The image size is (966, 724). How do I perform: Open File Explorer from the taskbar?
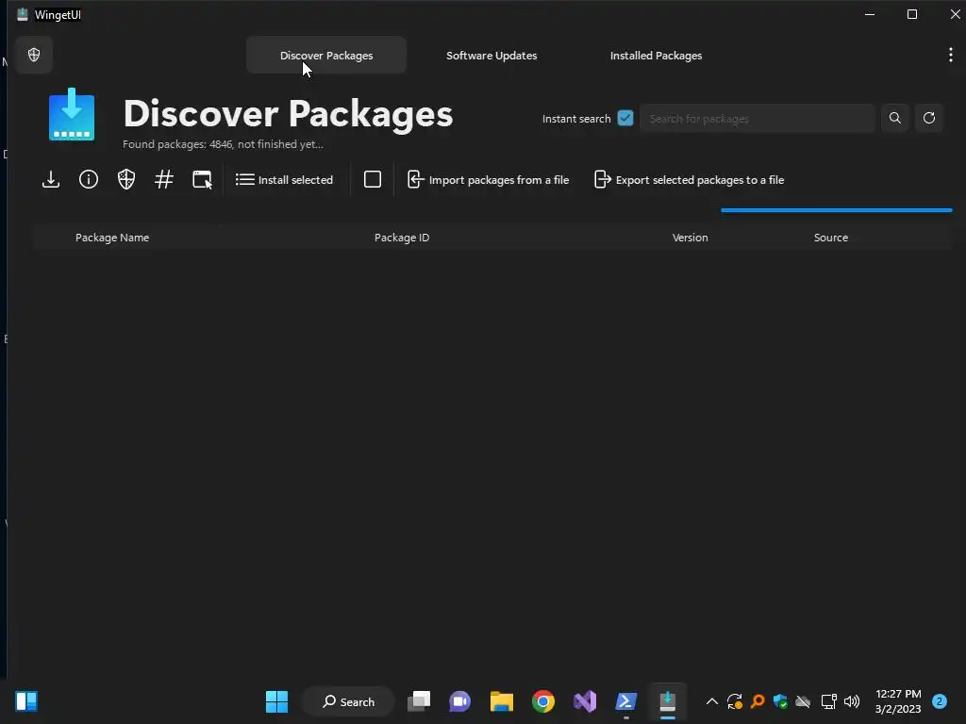[x=502, y=701]
